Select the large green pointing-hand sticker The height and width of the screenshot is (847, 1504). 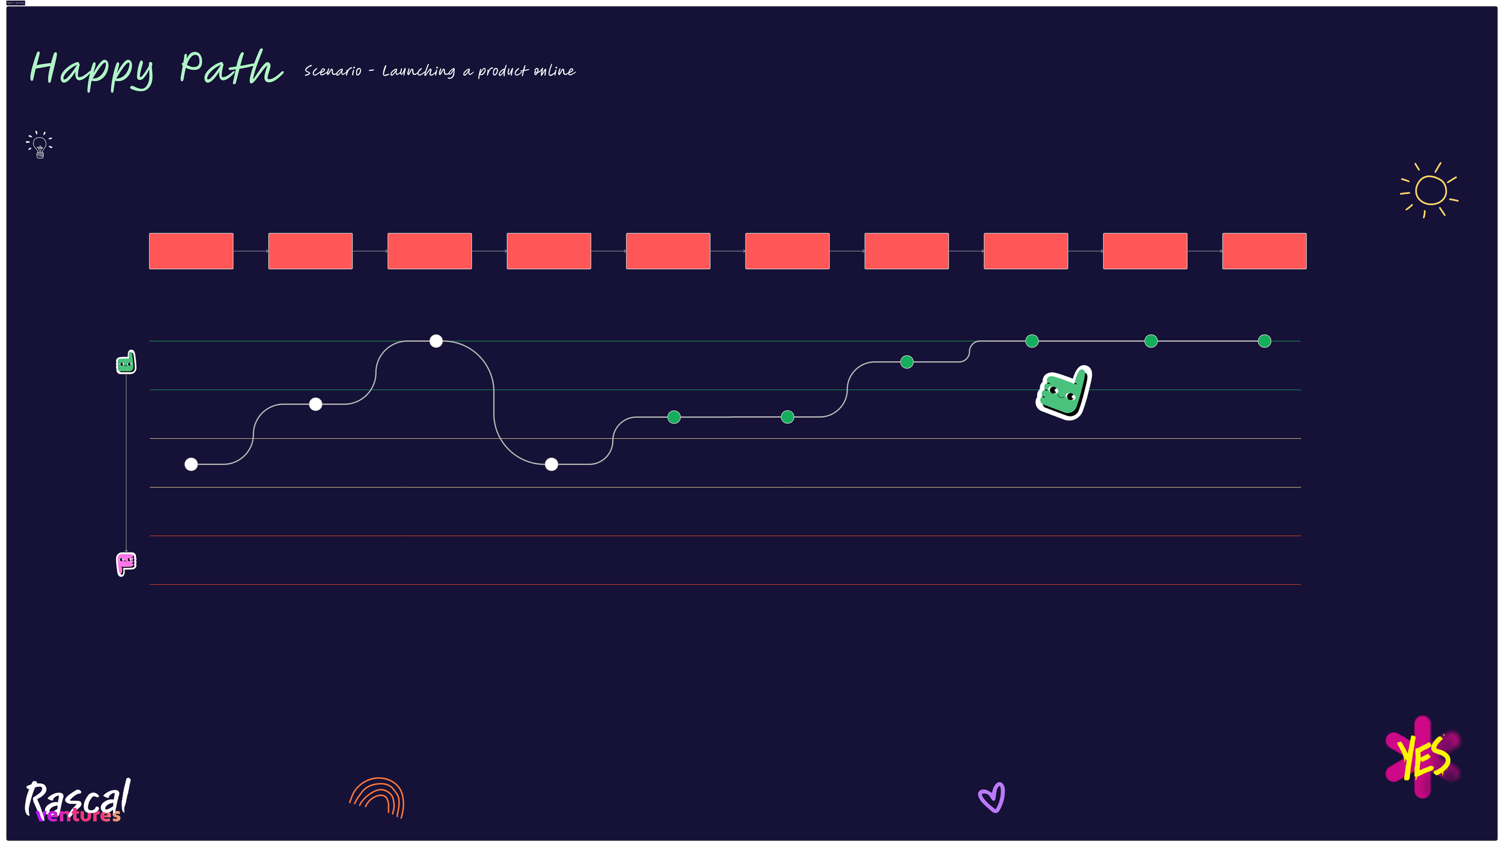click(1064, 394)
